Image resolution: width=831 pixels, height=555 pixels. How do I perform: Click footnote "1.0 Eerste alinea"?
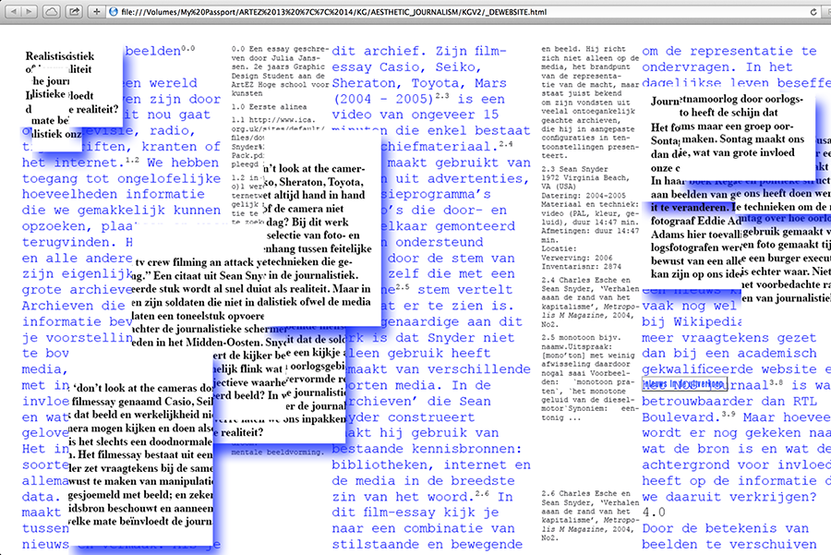(x=270, y=106)
